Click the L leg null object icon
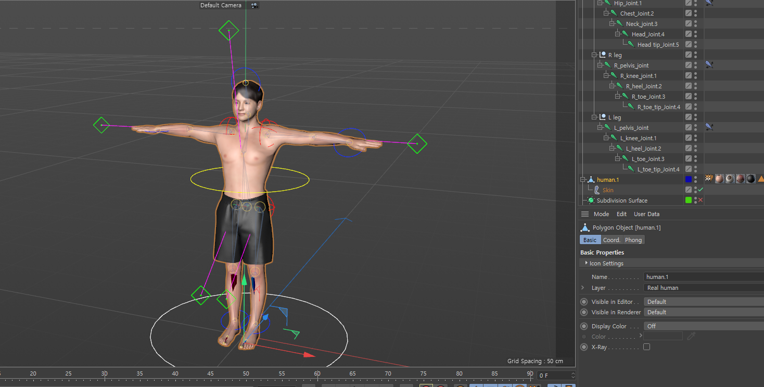764x387 pixels. (x=603, y=117)
